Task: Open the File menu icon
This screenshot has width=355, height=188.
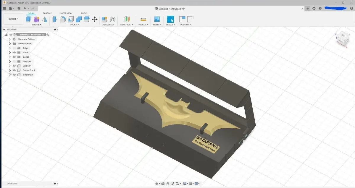Action: pos(11,8)
